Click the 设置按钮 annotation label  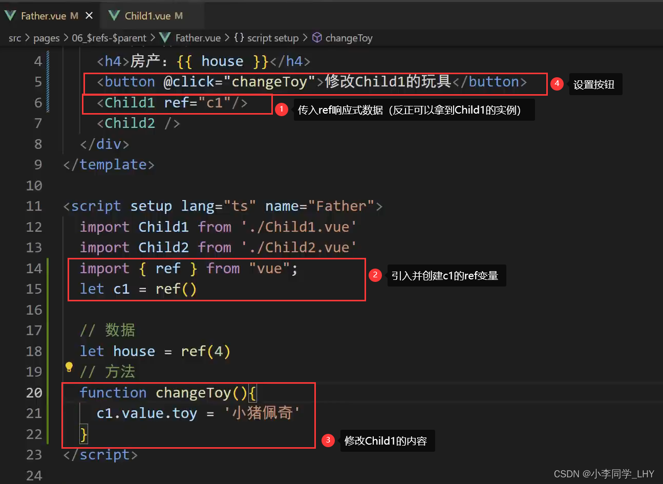(593, 84)
